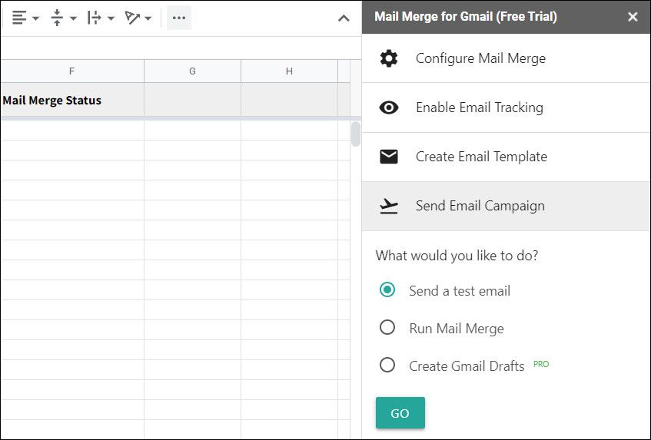Open the three-dot More toolbar options
The height and width of the screenshot is (440, 651).
(x=179, y=18)
